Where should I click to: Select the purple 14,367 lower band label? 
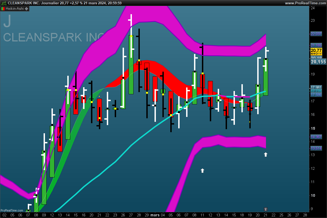(316, 137)
